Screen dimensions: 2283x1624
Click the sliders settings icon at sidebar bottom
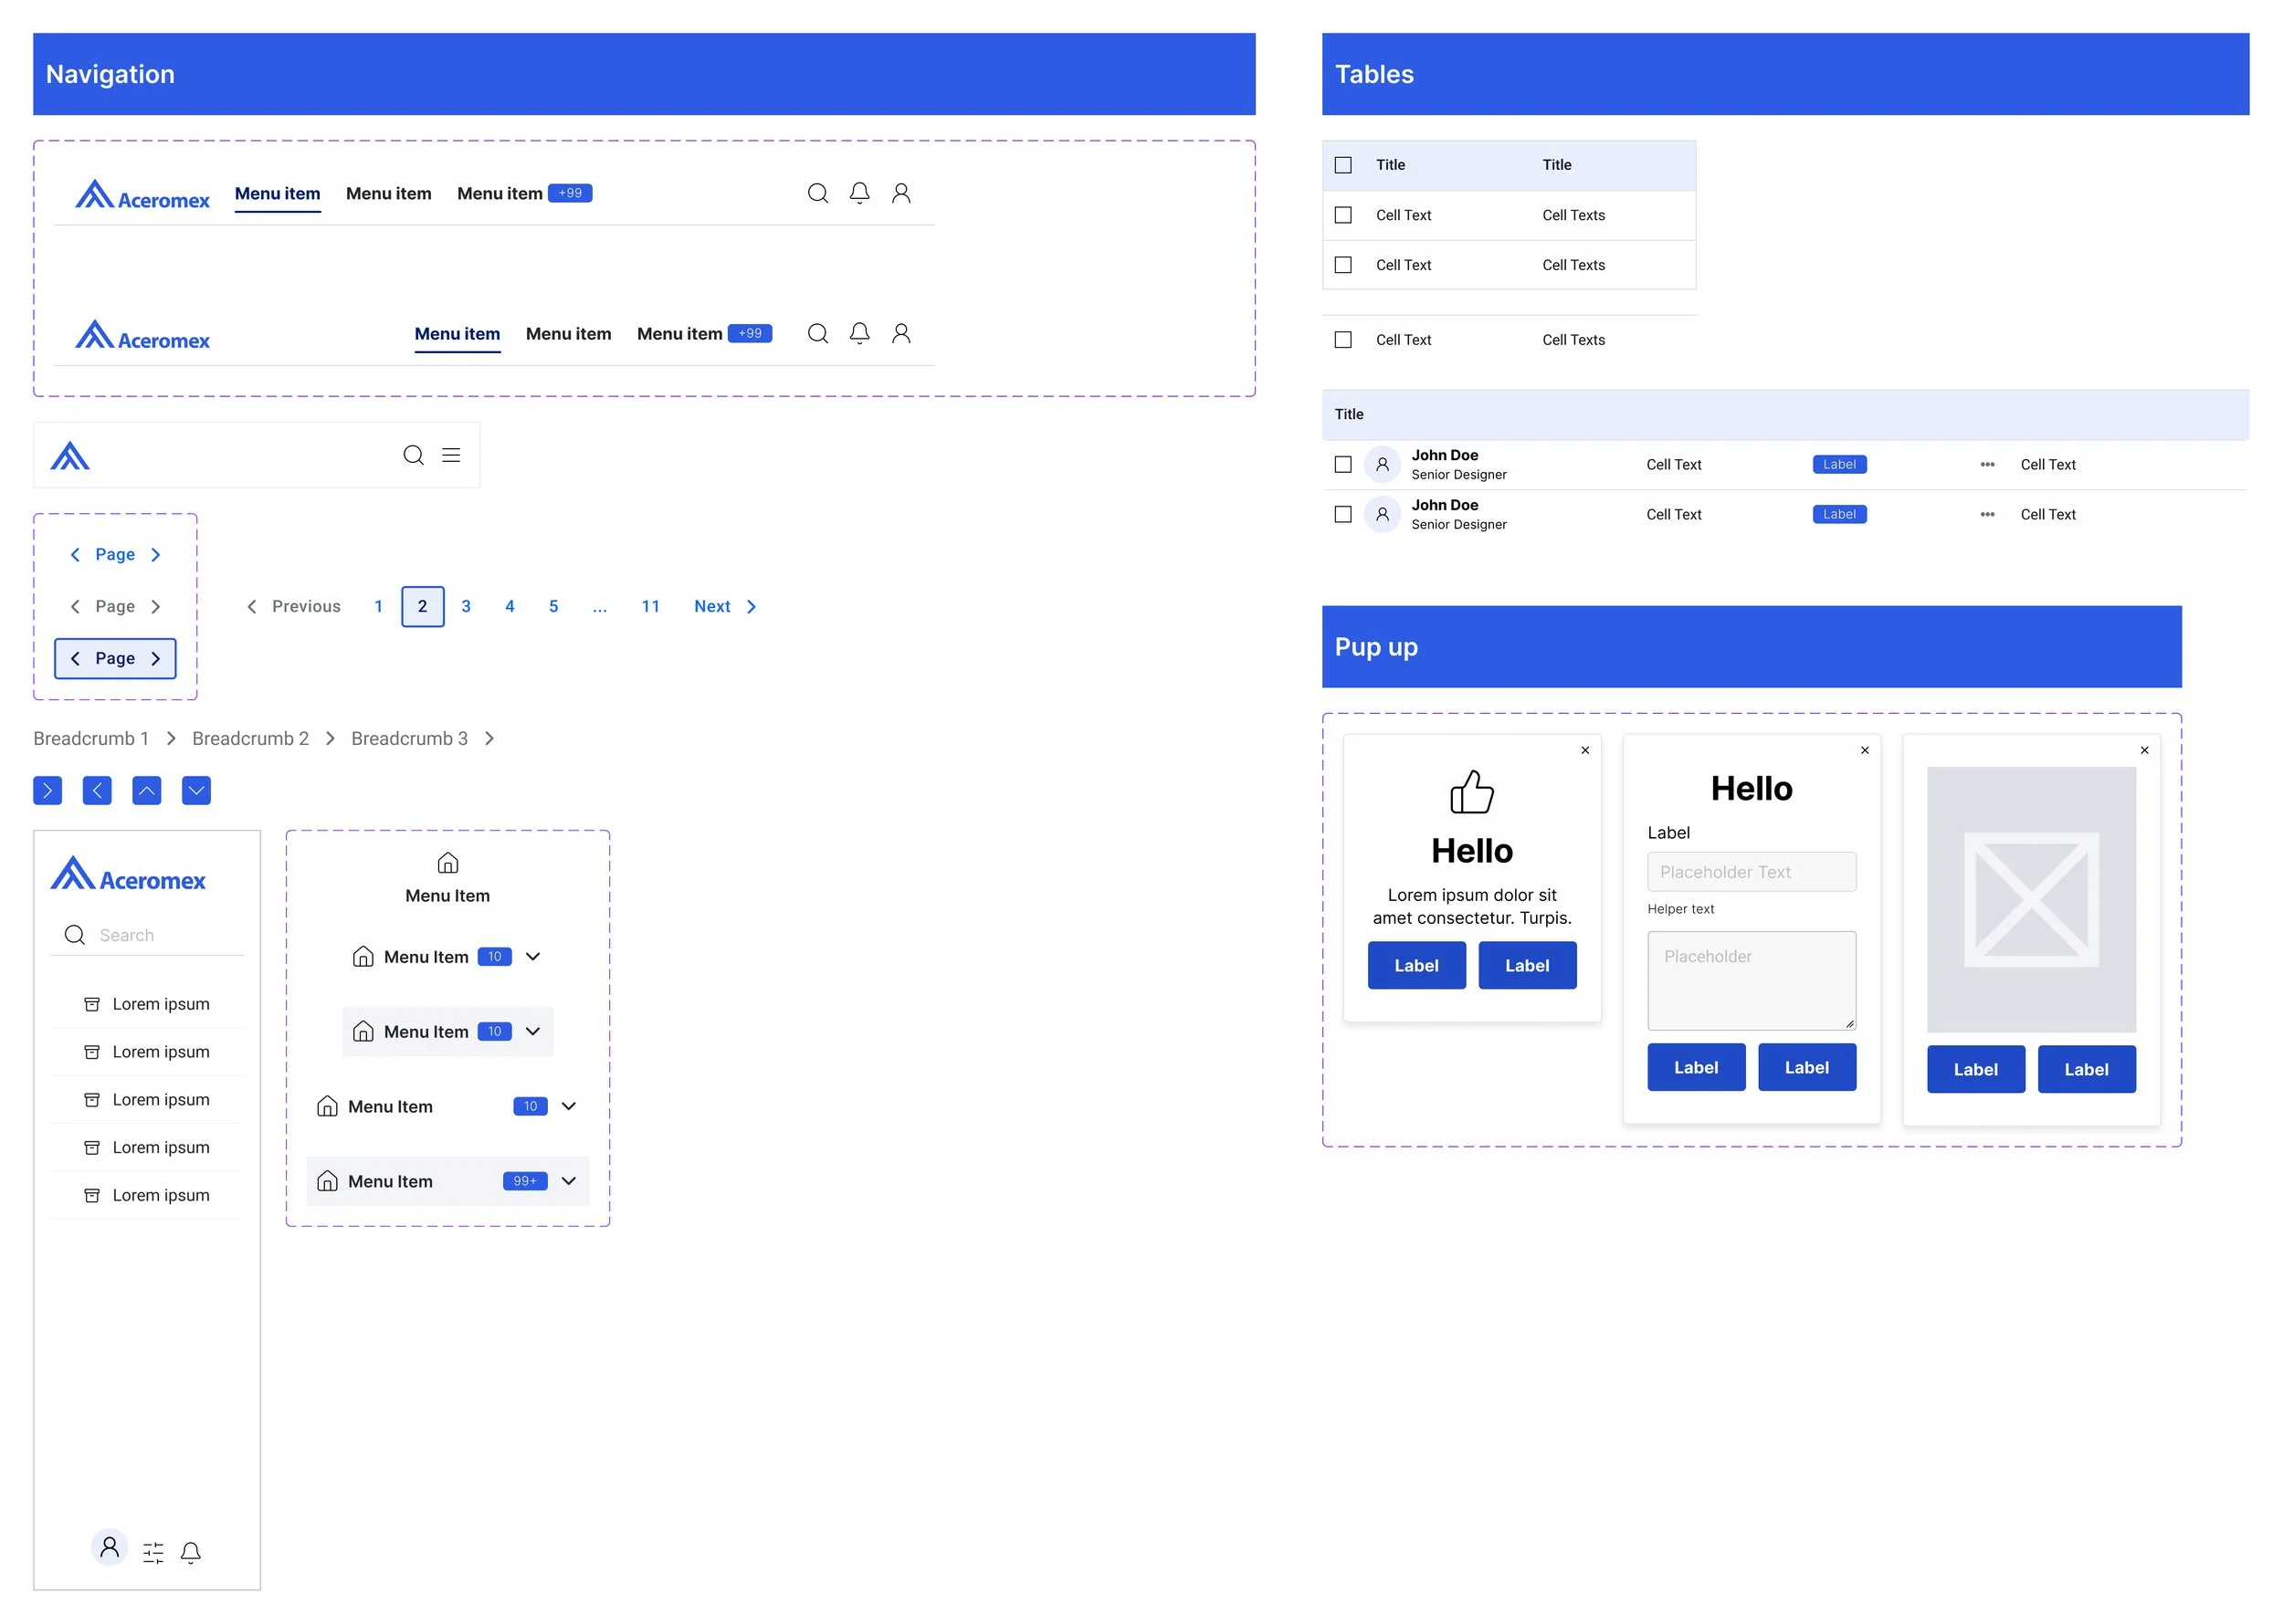[153, 1552]
